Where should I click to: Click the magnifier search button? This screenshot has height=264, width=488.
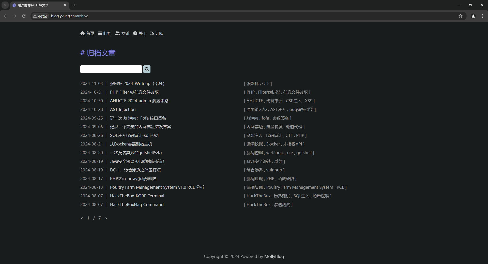[147, 69]
